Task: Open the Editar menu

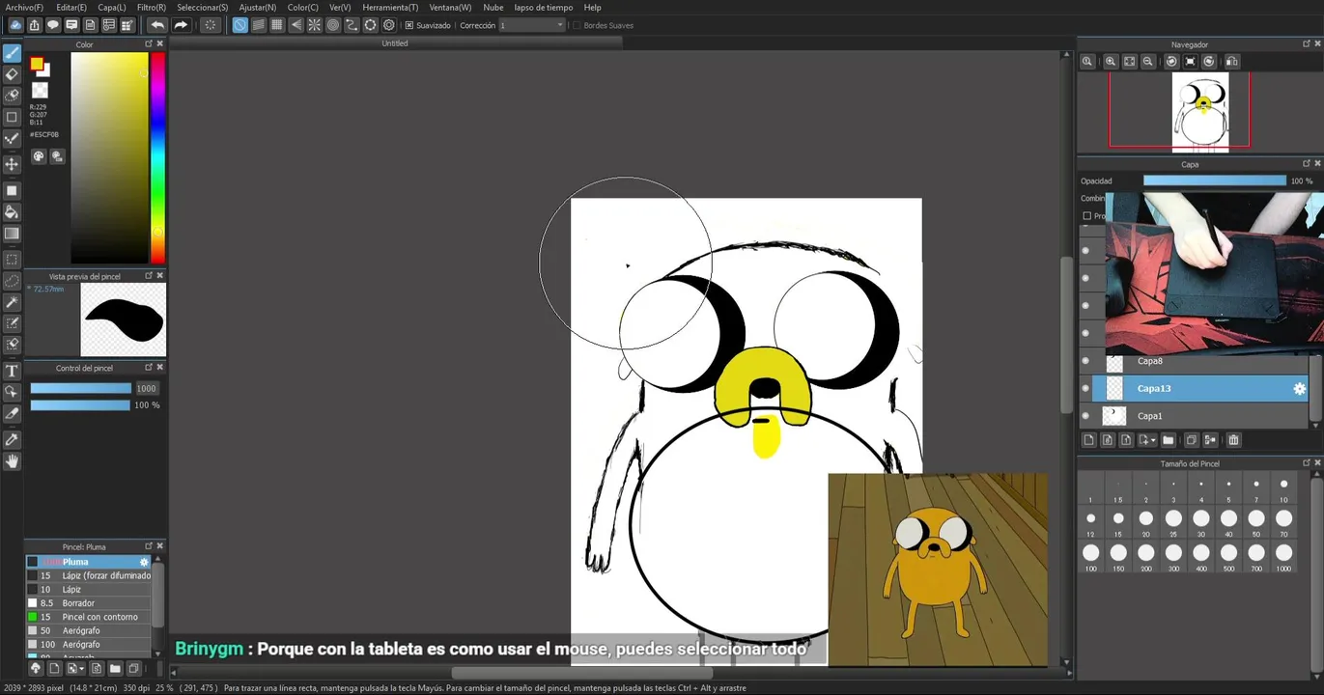Action: tap(71, 7)
